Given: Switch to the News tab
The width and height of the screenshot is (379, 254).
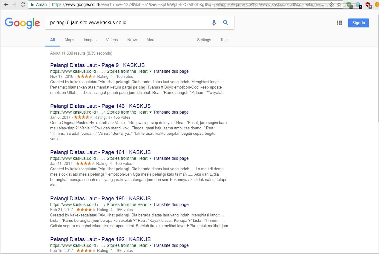Looking at the screenshot, I should [132, 40].
